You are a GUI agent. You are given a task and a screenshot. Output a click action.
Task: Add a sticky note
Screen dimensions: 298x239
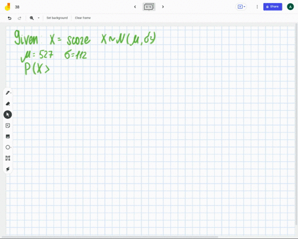pos(8,126)
